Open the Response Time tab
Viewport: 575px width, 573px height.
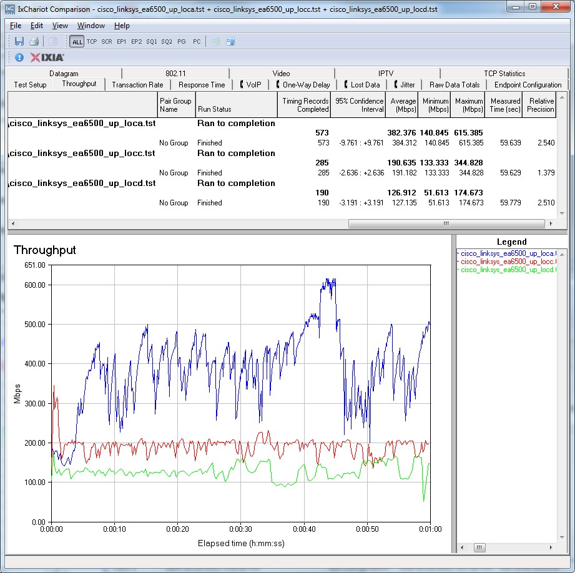pos(202,85)
